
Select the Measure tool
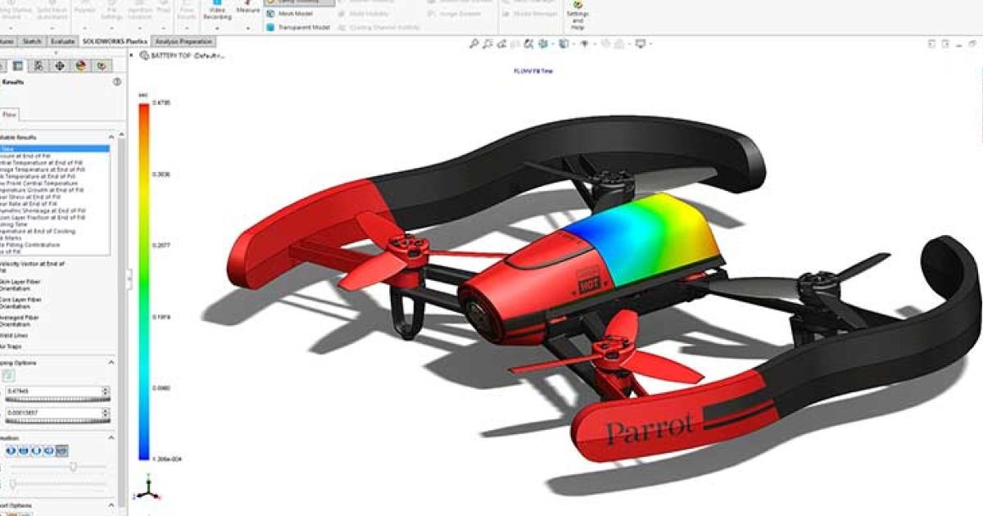(x=248, y=11)
